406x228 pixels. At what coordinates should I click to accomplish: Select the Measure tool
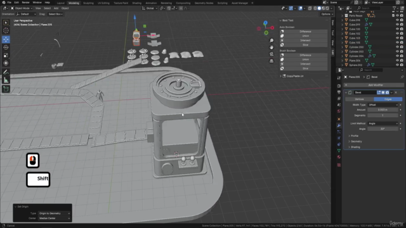[x=6, y=80]
